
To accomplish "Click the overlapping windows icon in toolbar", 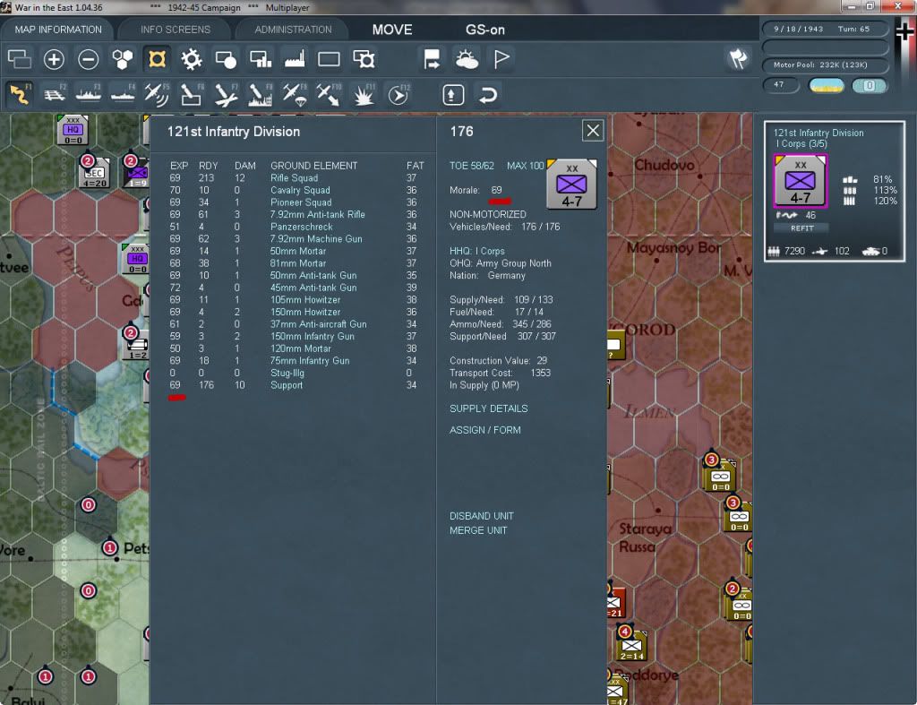I will [x=20, y=59].
